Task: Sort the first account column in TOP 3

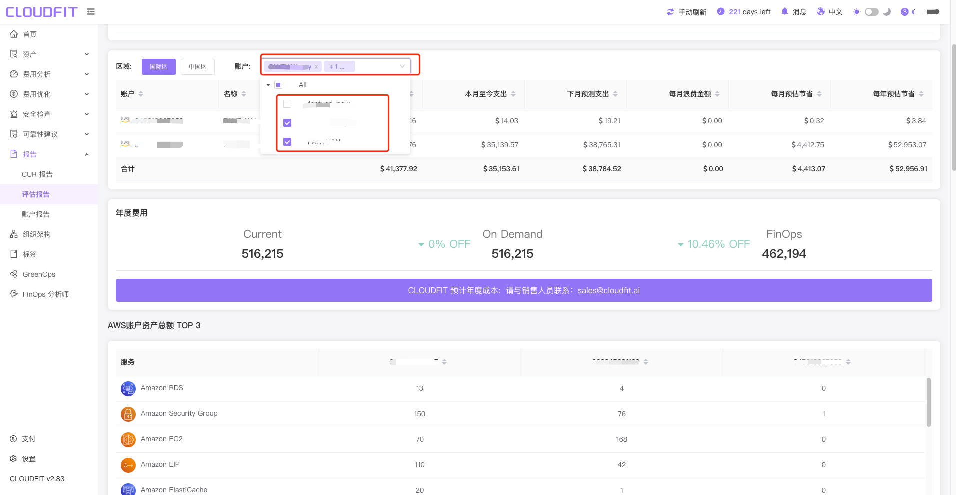Action: 444,362
